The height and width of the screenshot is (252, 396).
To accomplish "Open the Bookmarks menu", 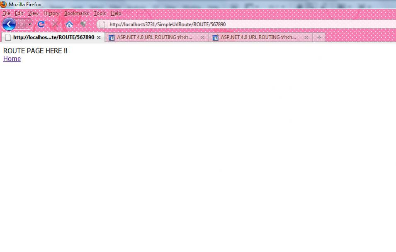I will (x=76, y=13).
